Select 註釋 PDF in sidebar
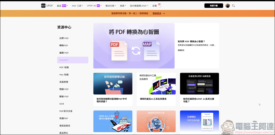This screenshot has height=135, width=275. coord(64,38)
